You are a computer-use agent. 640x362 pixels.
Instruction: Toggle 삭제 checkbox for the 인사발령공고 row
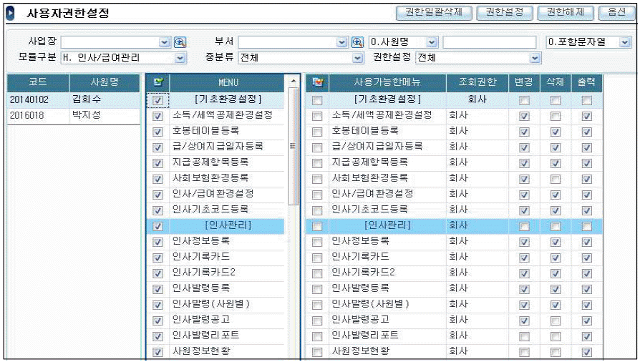pos(555,320)
